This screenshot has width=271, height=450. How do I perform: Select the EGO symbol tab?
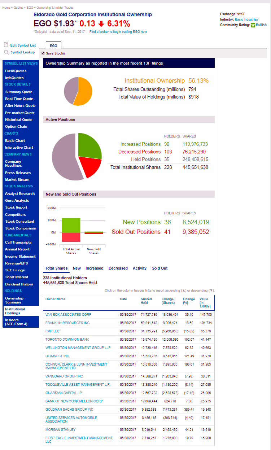coord(53,45)
